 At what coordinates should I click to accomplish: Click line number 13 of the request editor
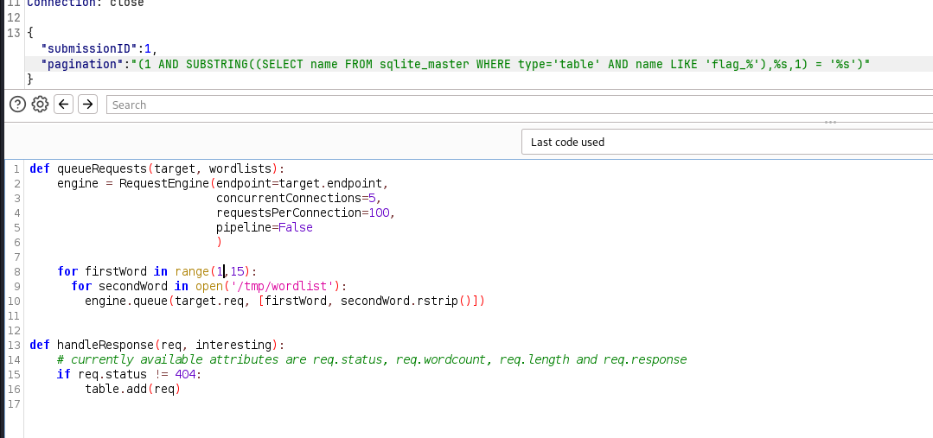14,34
